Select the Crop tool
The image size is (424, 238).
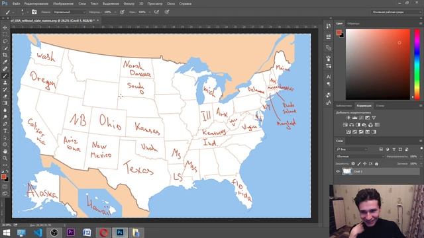[x=5, y=55]
